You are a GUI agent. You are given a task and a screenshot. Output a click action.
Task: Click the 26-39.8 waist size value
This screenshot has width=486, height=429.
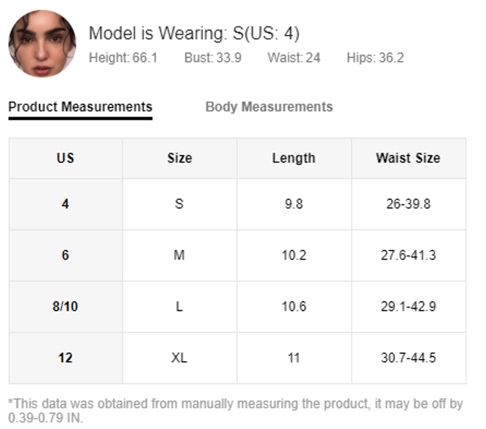pos(409,204)
